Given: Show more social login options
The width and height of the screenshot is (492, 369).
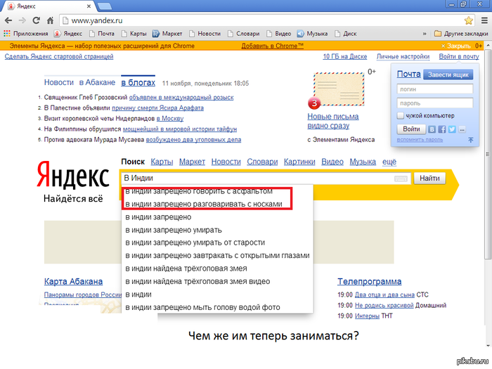Looking at the screenshot, I should pos(462,129).
